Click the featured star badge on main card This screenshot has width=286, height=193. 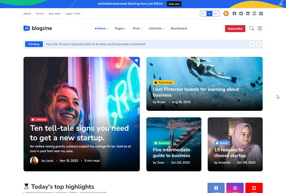click(x=136, y=60)
